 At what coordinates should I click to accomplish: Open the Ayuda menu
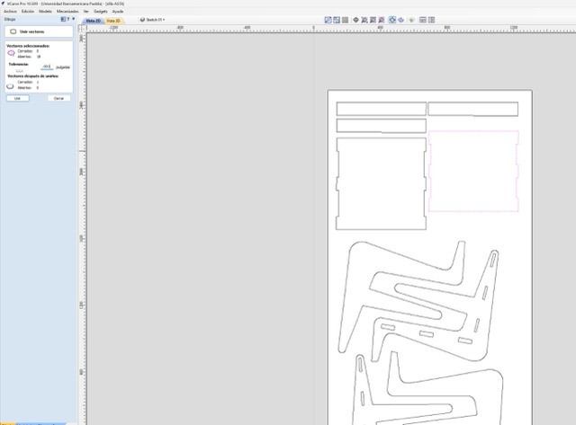coord(118,12)
